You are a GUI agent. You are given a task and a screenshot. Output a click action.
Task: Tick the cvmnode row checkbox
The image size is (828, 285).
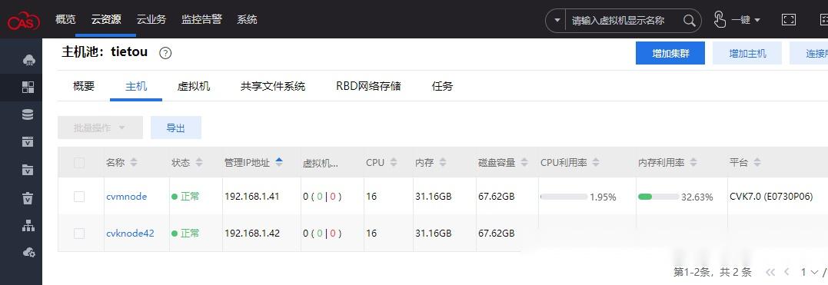click(x=79, y=197)
